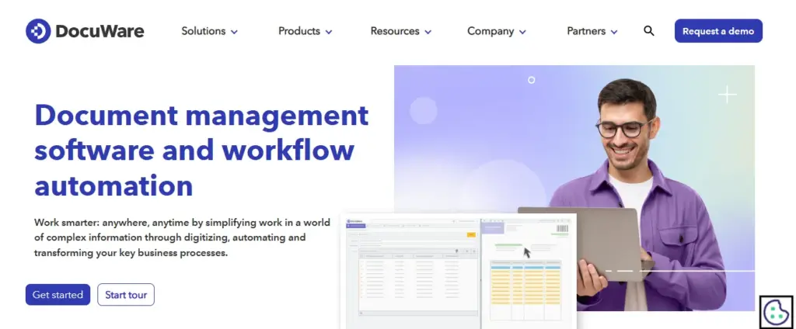This screenshot has height=329, width=796.
Task: Open cookie settings via the cookie icon
Action: click(x=775, y=312)
